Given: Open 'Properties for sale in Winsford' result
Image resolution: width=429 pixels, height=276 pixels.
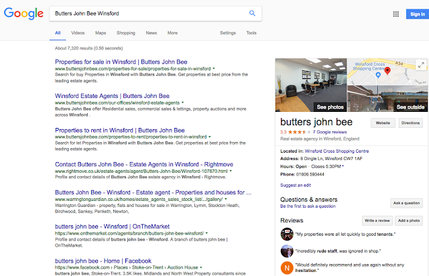Looking at the screenshot, I should [121, 62].
